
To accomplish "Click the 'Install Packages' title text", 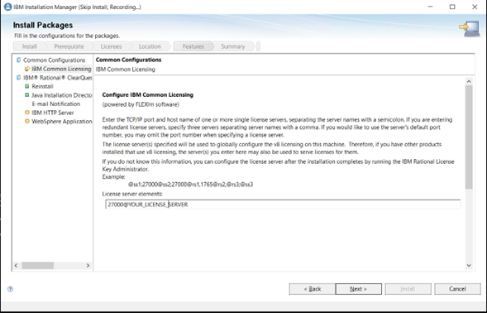I will pos(43,25).
